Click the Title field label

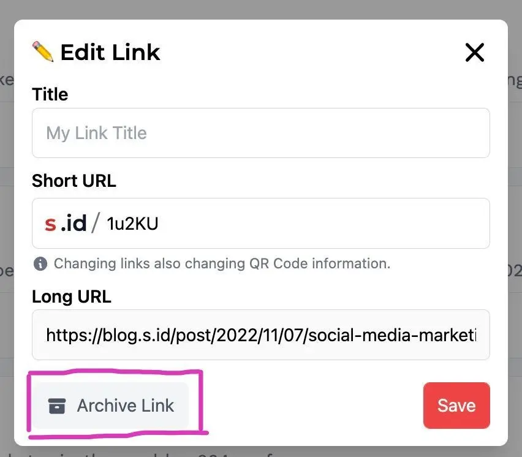pyautogui.click(x=50, y=94)
